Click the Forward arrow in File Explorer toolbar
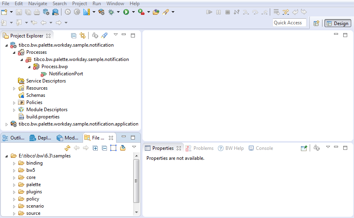 pyautogui.click(x=86, y=148)
